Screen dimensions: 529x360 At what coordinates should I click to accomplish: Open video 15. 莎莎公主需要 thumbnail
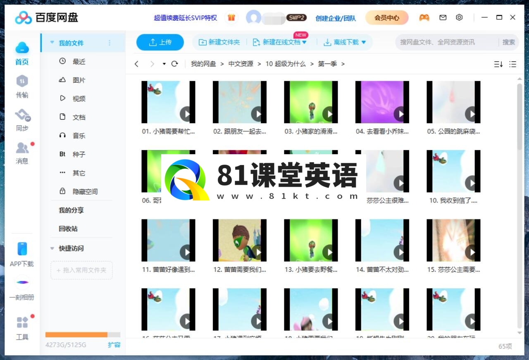coord(453,240)
